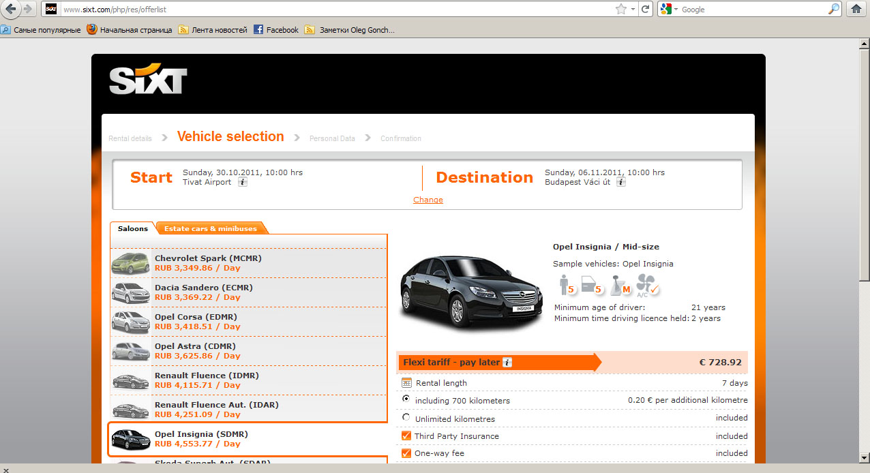Click the Change link

(x=427, y=200)
